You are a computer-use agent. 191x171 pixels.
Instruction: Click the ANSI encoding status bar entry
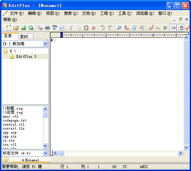tap(144, 167)
